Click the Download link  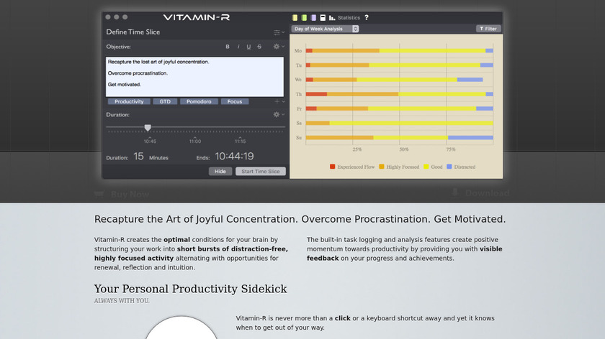pos(487,192)
